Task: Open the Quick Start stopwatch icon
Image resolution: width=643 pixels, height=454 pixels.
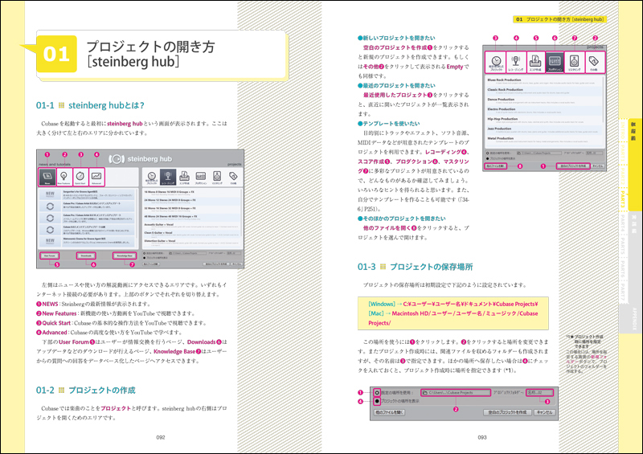Action: [x=80, y=177]
